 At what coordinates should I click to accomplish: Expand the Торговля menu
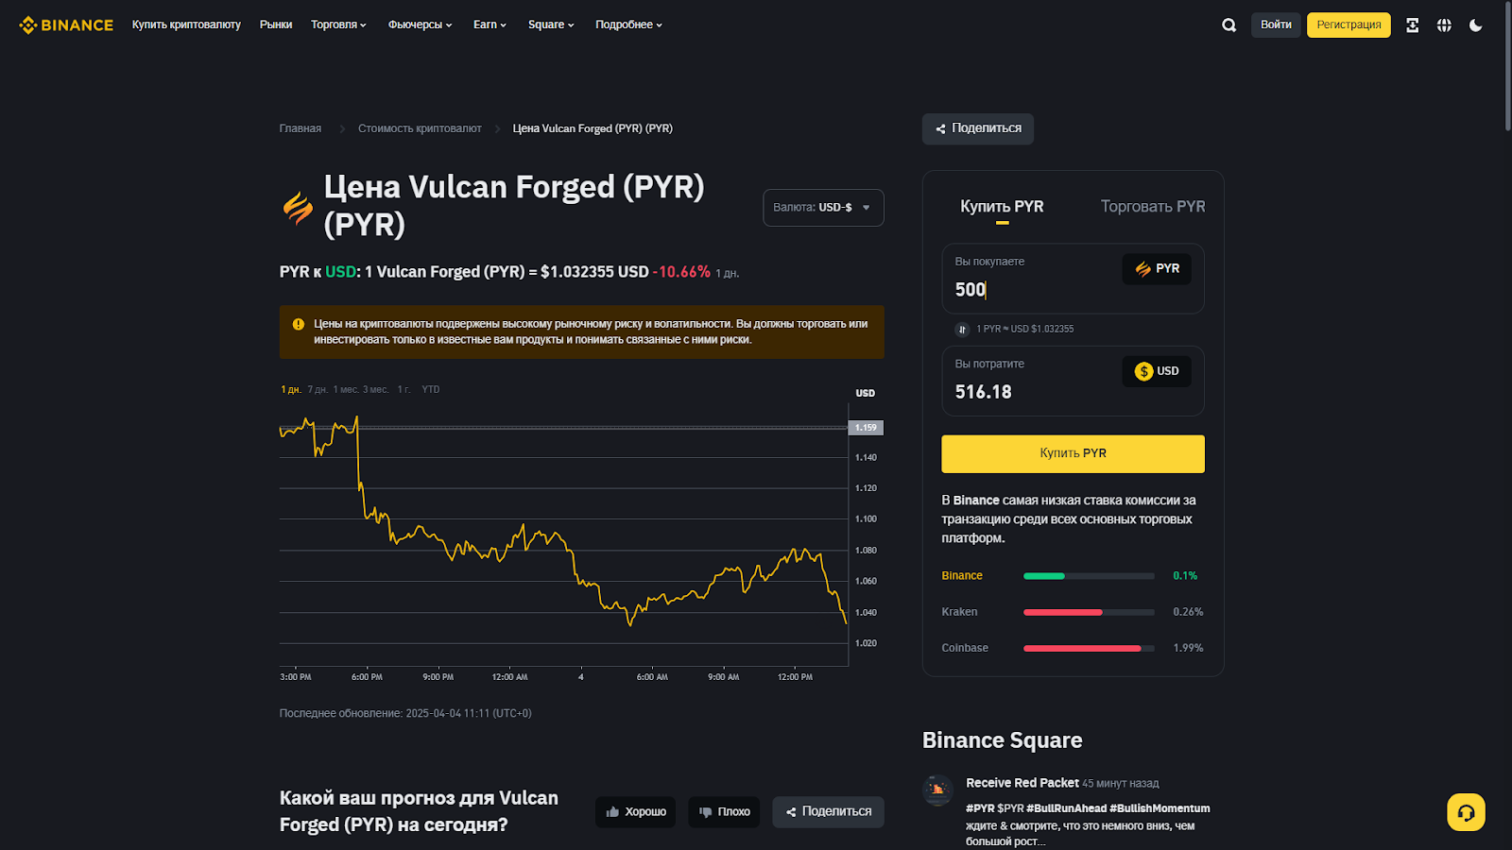[x=338, y=25]
